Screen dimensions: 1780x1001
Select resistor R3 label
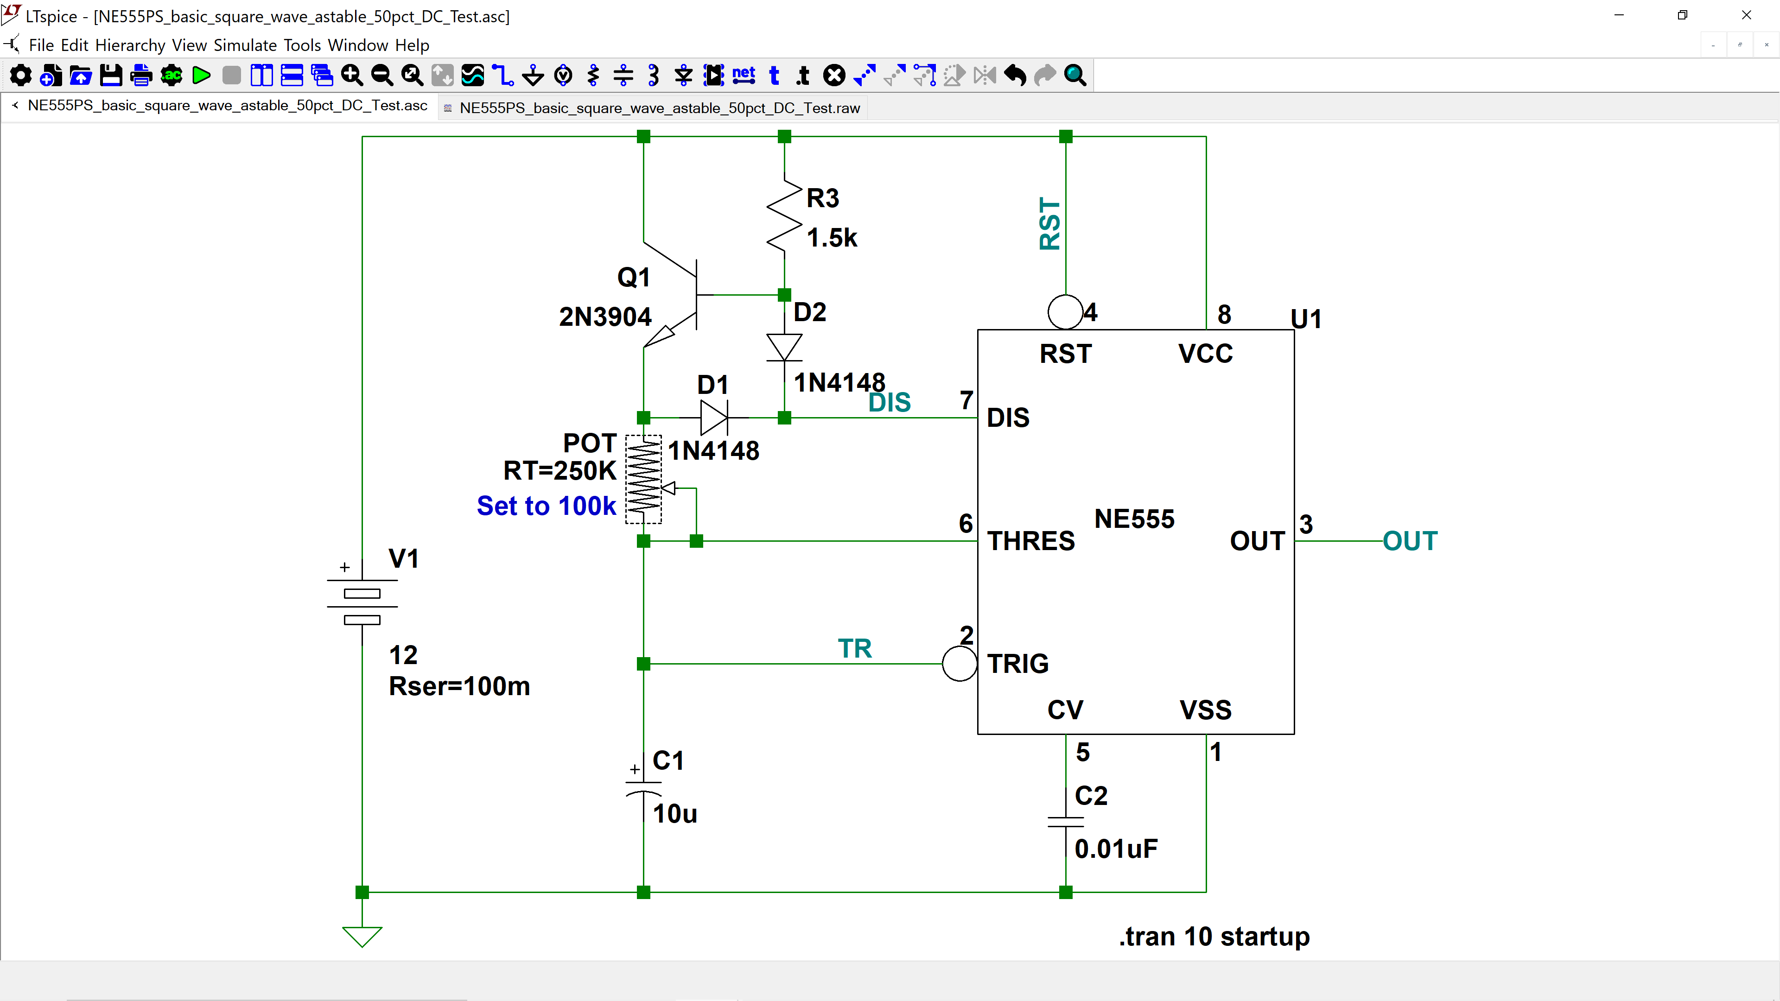click(823, 199)
